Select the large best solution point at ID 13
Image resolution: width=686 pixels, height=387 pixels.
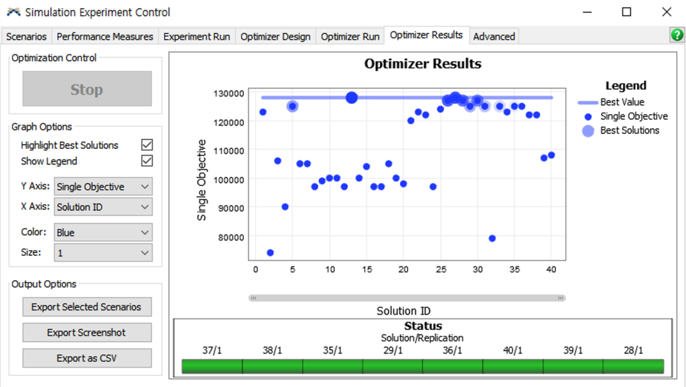351,98
